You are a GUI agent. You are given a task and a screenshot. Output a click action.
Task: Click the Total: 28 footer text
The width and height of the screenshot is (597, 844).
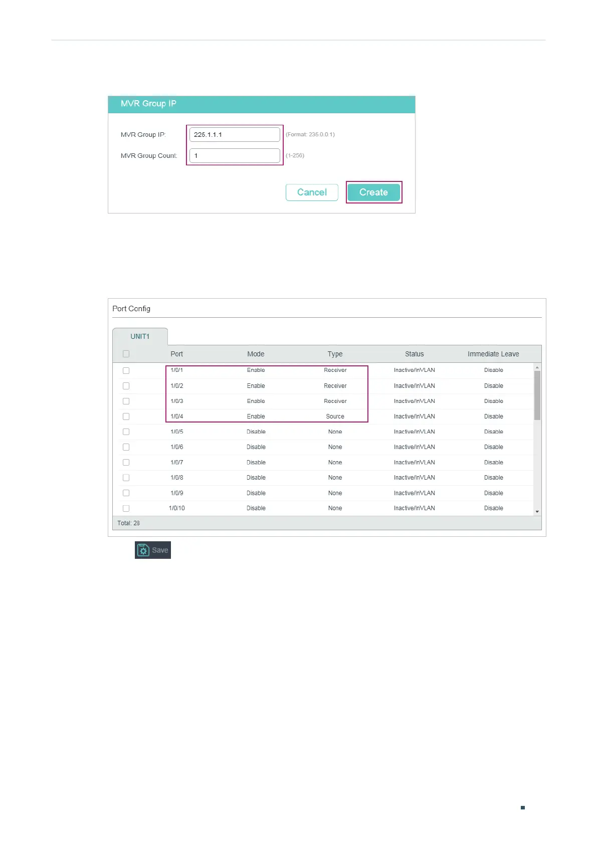[128, 523]
